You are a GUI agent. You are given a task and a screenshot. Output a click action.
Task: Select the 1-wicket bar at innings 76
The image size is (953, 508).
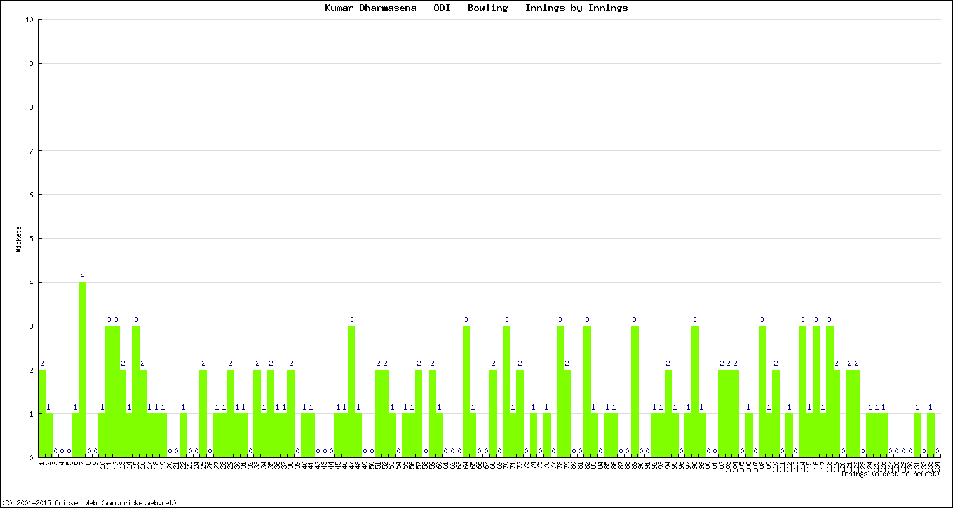click(x=547, y=436)
